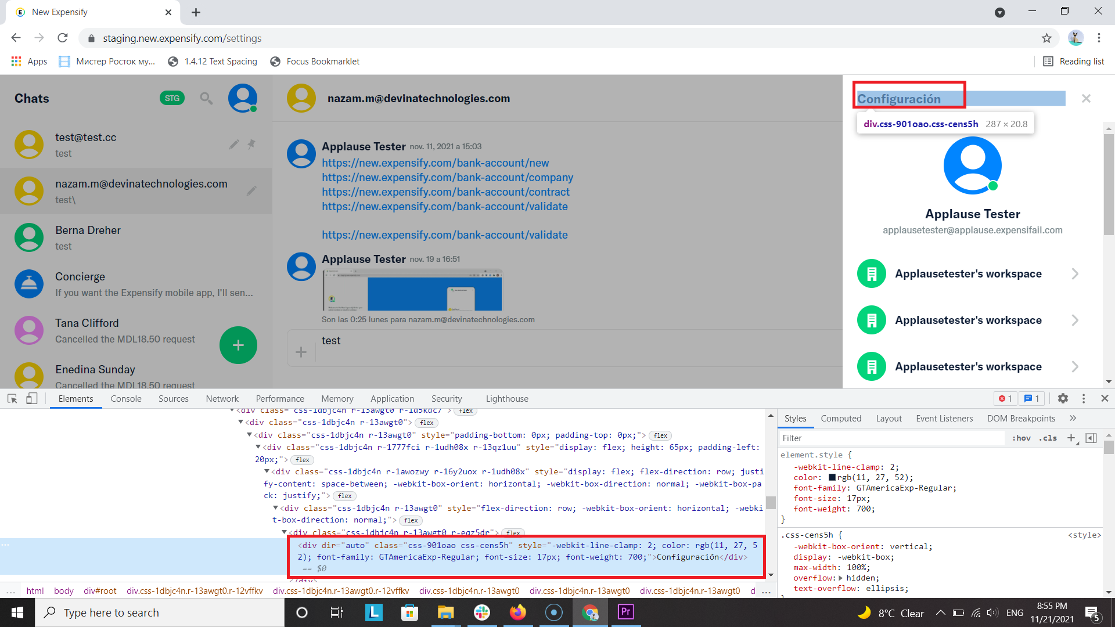
Task: Pin the test@test.cc chat
Action: point(251,144)
